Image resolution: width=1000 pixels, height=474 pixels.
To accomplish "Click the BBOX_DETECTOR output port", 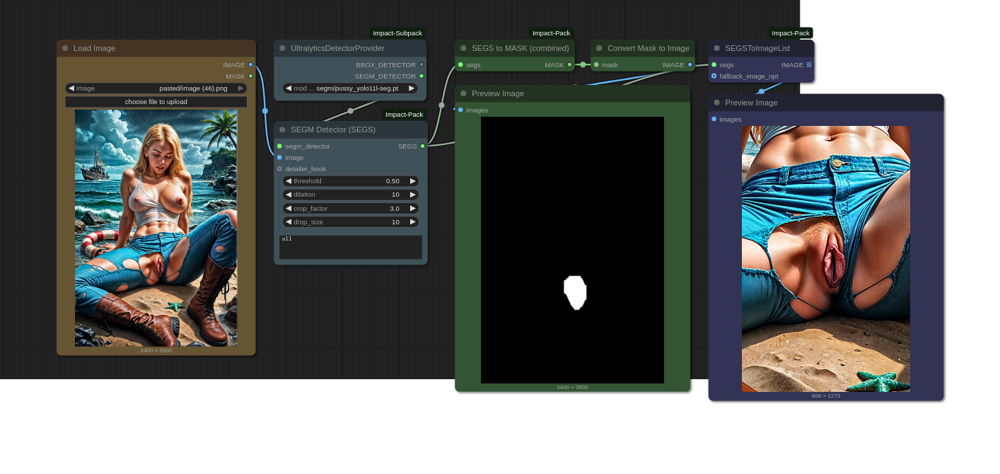I will 421,64.
